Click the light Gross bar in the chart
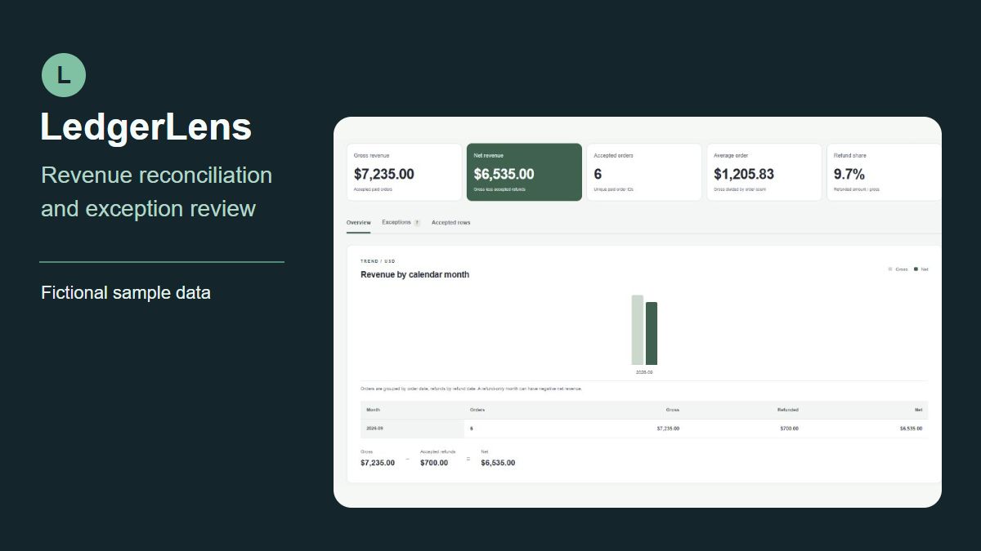This screenshot has width=981, height=551. click(x=638, y=330)
